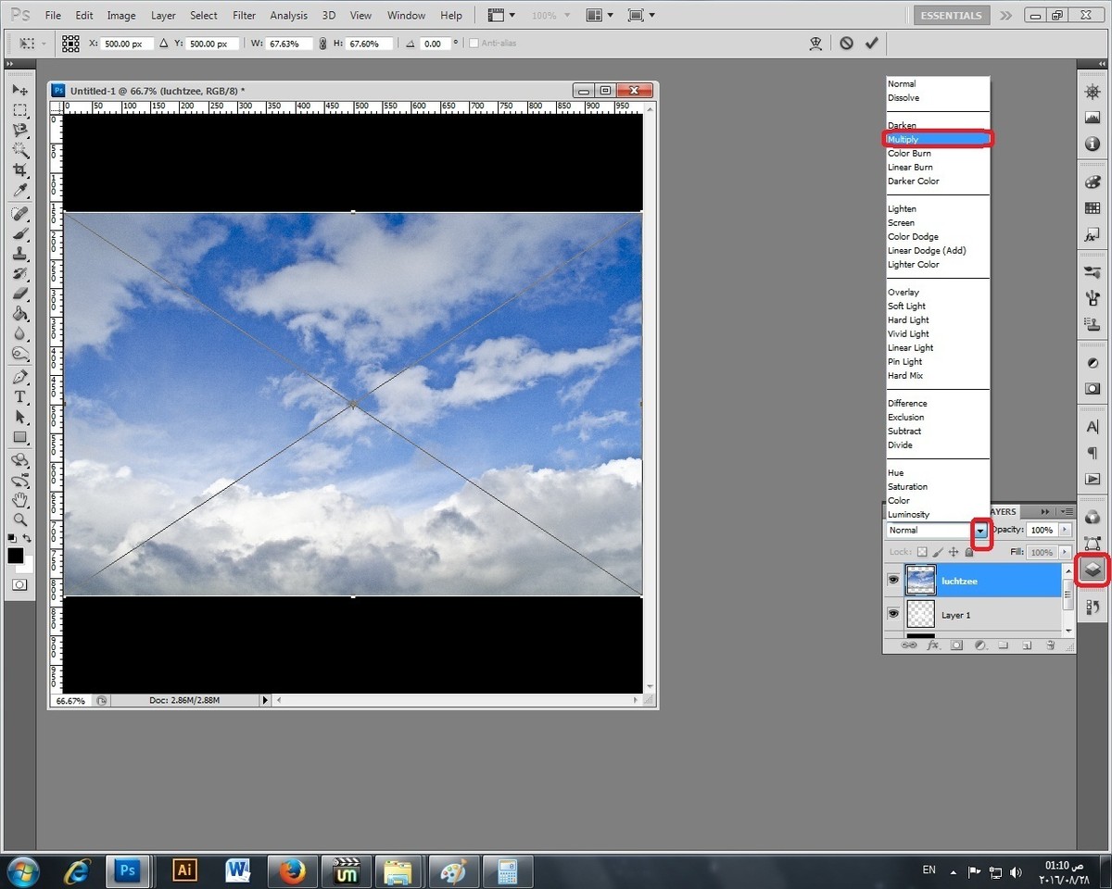
Task: Select the Crop tool
Action: point(19,171)
